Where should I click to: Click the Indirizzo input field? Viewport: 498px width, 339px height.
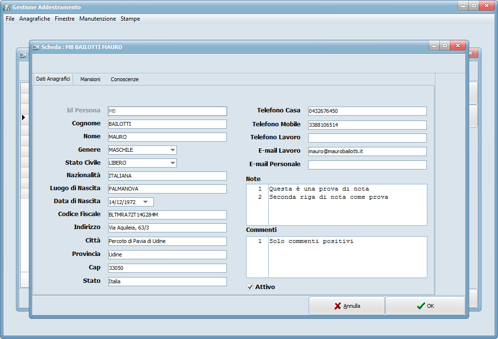click(167, 228)
